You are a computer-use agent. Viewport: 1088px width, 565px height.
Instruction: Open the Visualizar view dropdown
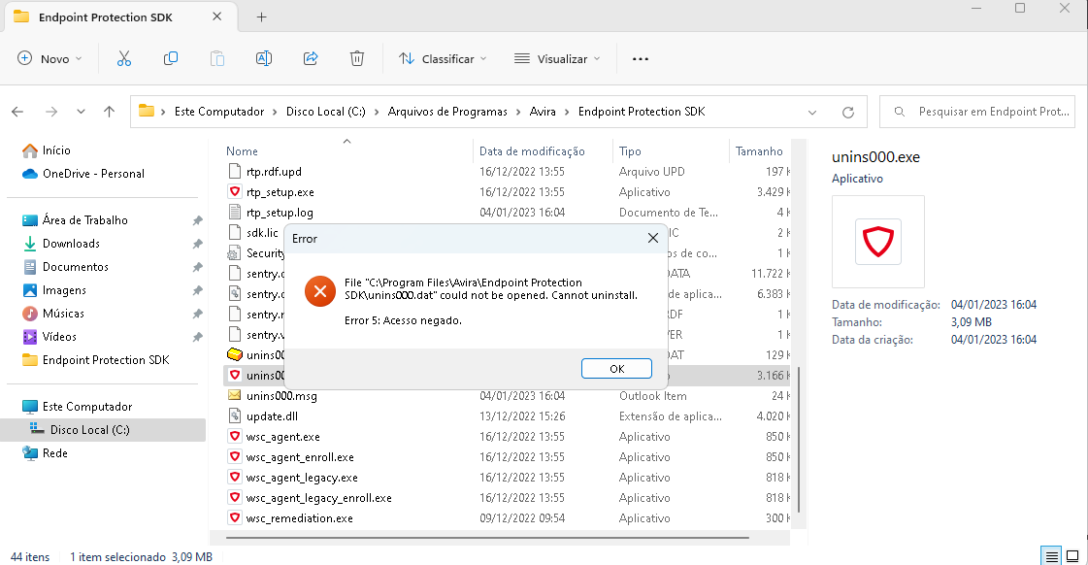557,59
